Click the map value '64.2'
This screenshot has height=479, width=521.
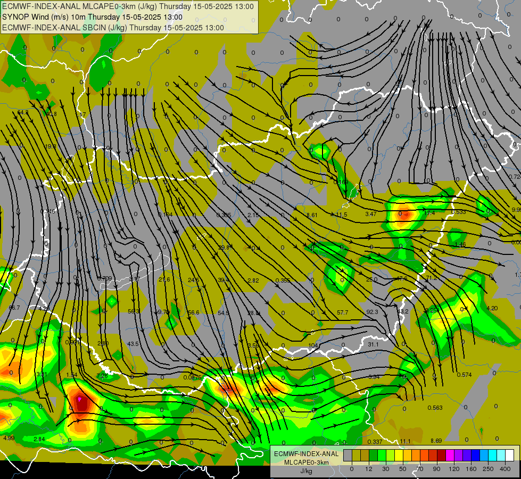(23, 112)
